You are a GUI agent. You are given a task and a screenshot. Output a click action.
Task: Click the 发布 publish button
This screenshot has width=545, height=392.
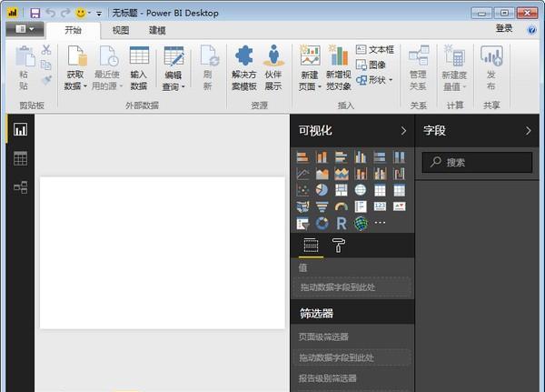click(x=491, y=68)
